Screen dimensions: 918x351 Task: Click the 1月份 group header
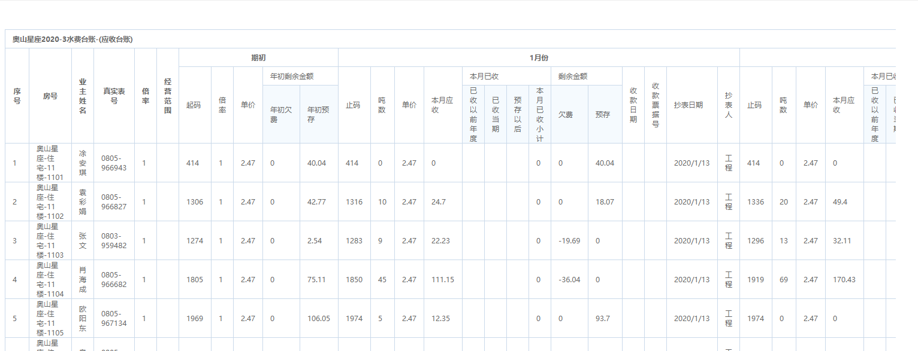[539, 58]
